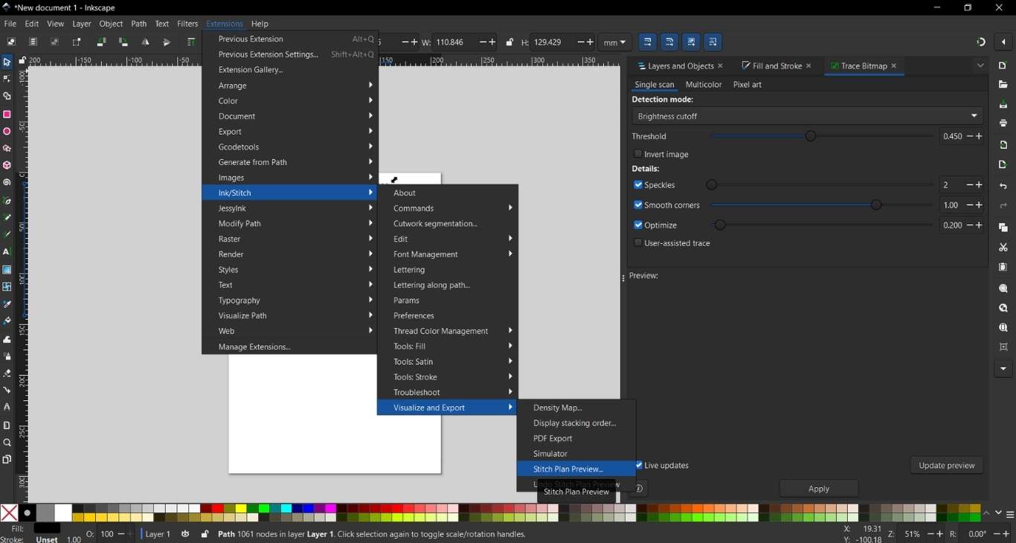Image resolution: width=1016 pixels, height=543 pixels.
Task: Select the Gradient tool
Action: [7, 270]
